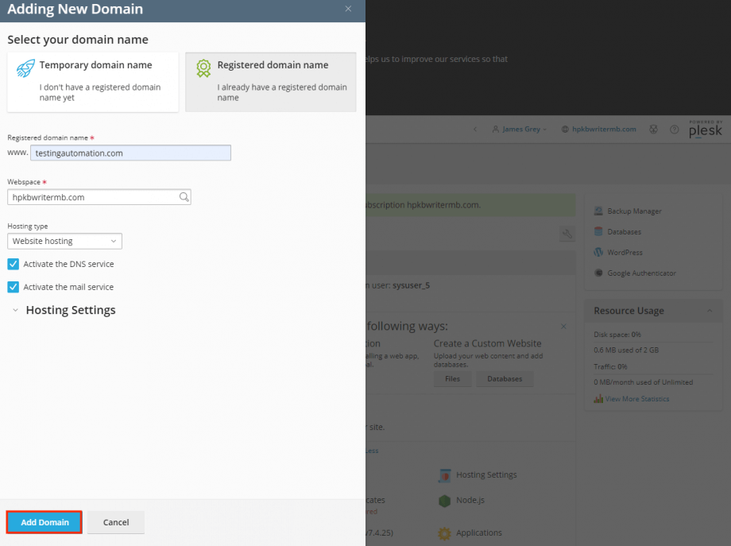Select the Temporary domain name option

pos(92,82)
